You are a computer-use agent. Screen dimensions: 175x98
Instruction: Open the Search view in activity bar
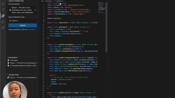(x=3, y=10)
